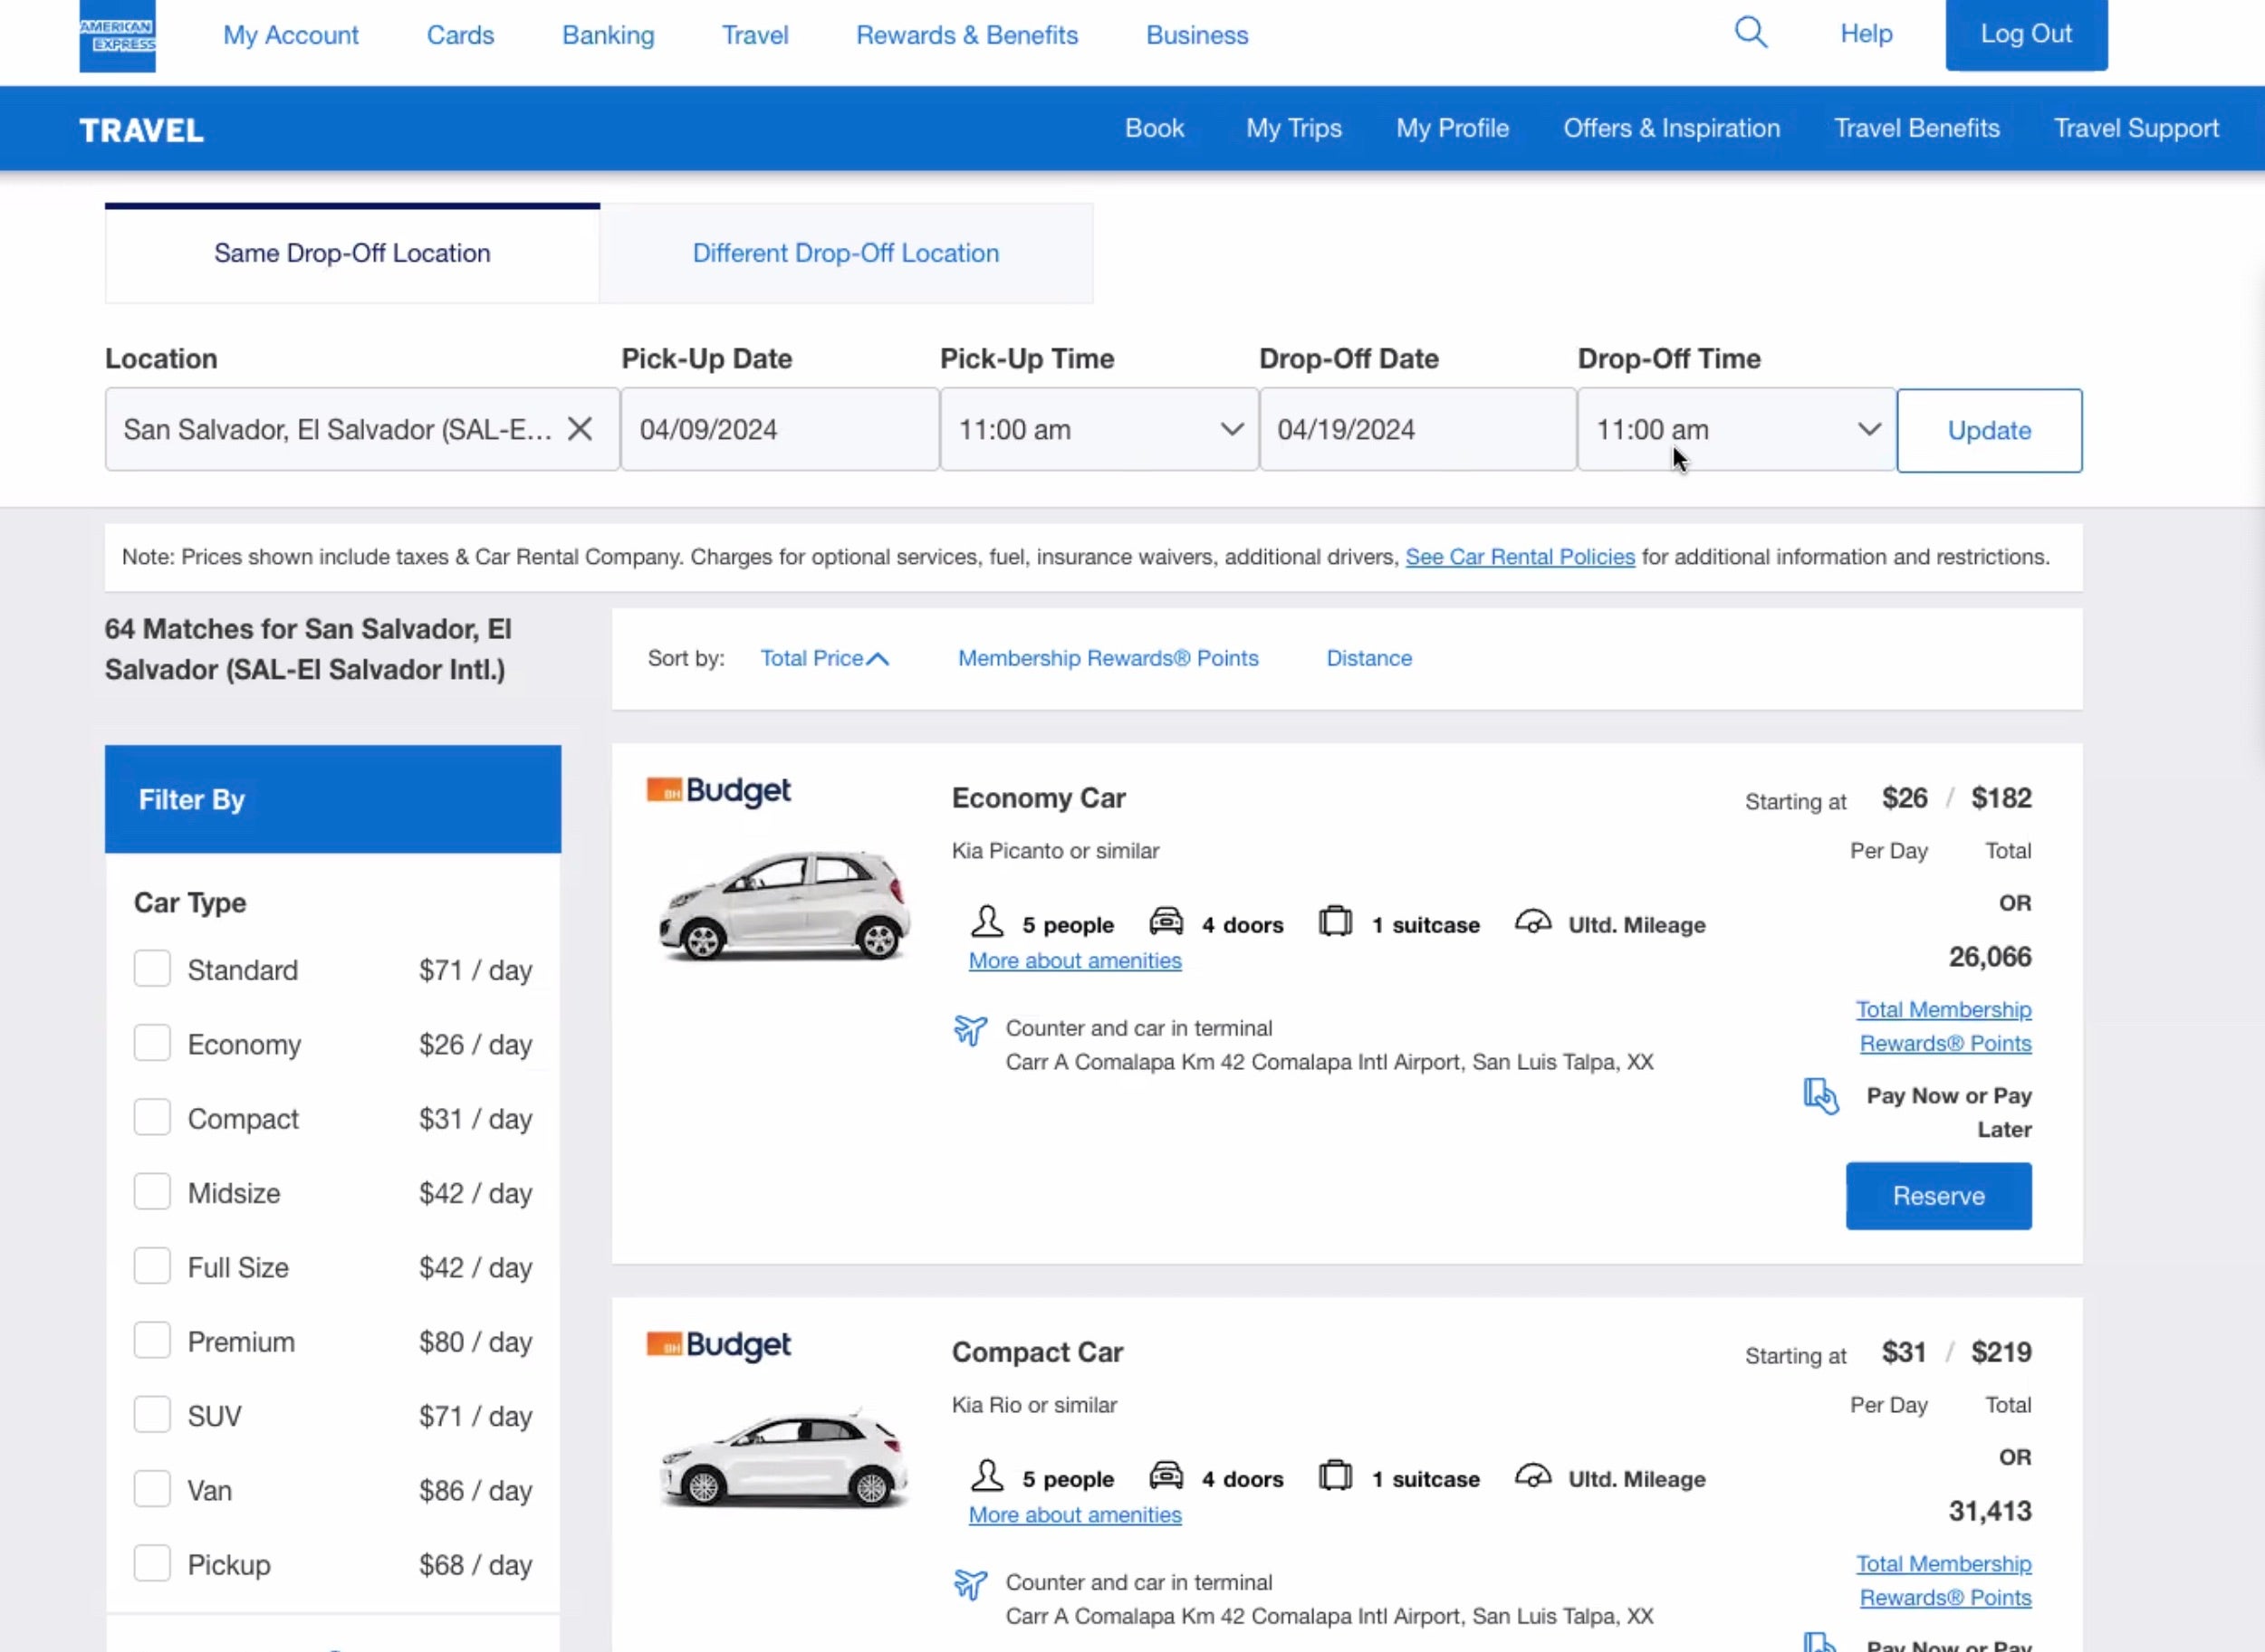
Task: Open My Trips in travel menu
Action: coord(1292,128)
